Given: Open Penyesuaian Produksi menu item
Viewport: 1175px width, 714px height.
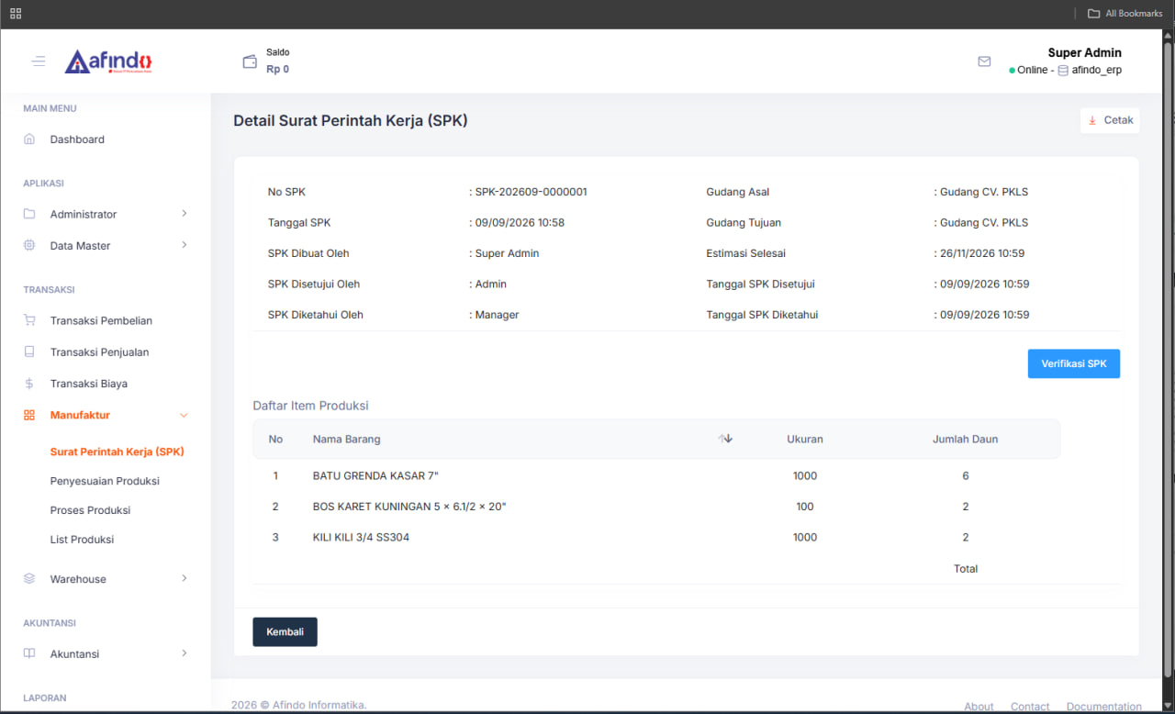Looking at the screenshot, I should 105,481.
